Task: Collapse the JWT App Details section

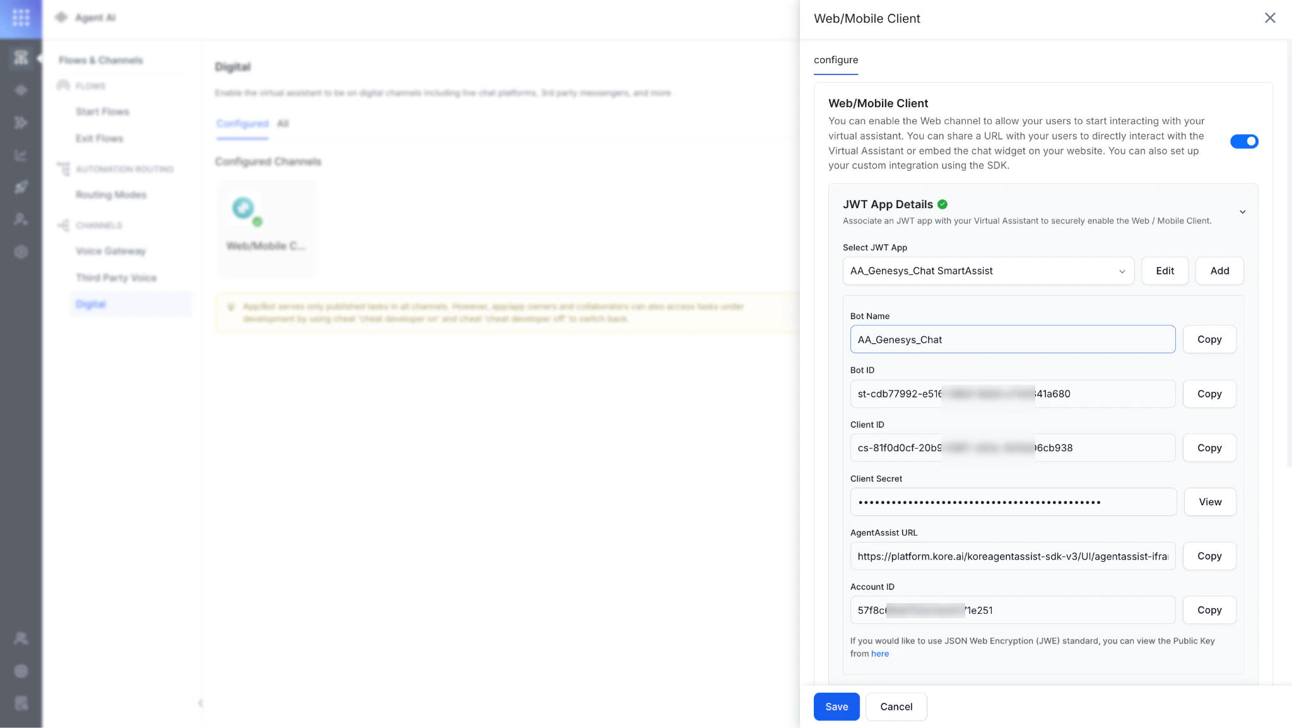Action: [x=1242, y=211]
